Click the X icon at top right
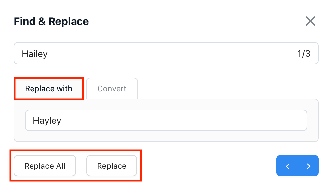Viewport: 331px width, 190px height. (310, 21)
